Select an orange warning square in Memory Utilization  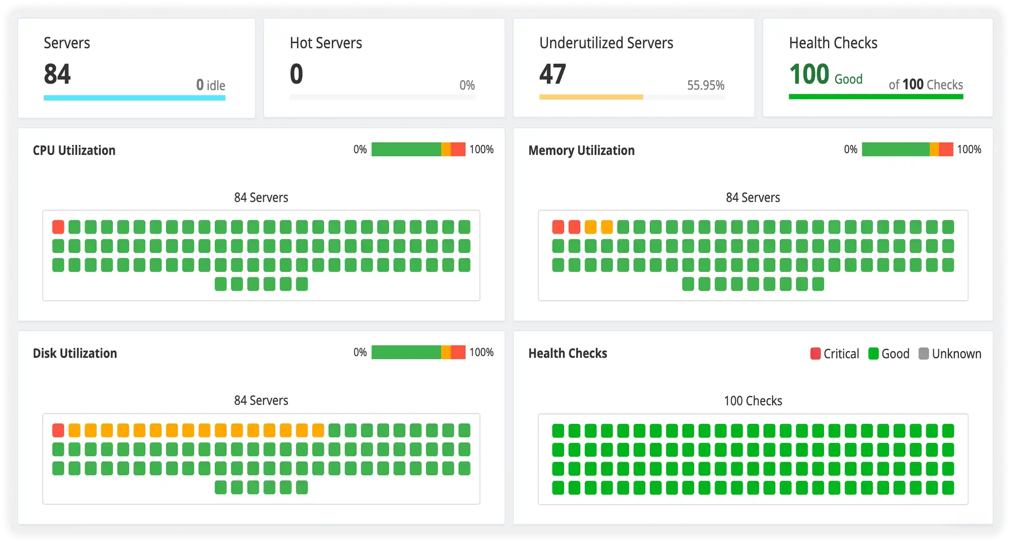pyautogui.click(x=591, y=227)
